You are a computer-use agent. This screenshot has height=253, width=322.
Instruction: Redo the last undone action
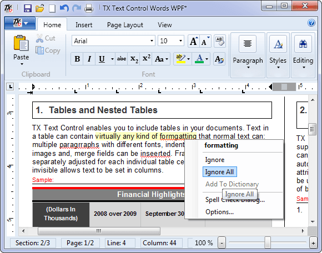pyautogui.click(x=77, y=8)
